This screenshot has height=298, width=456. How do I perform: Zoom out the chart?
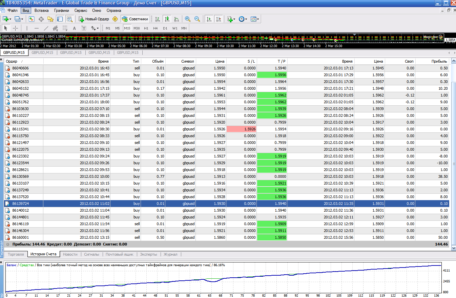click(x=197, y=19)
